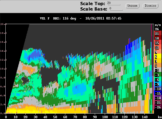This screenshot has height=119, width=162.
Task: Click the Scale Base label
Action: tap(94, 9)
